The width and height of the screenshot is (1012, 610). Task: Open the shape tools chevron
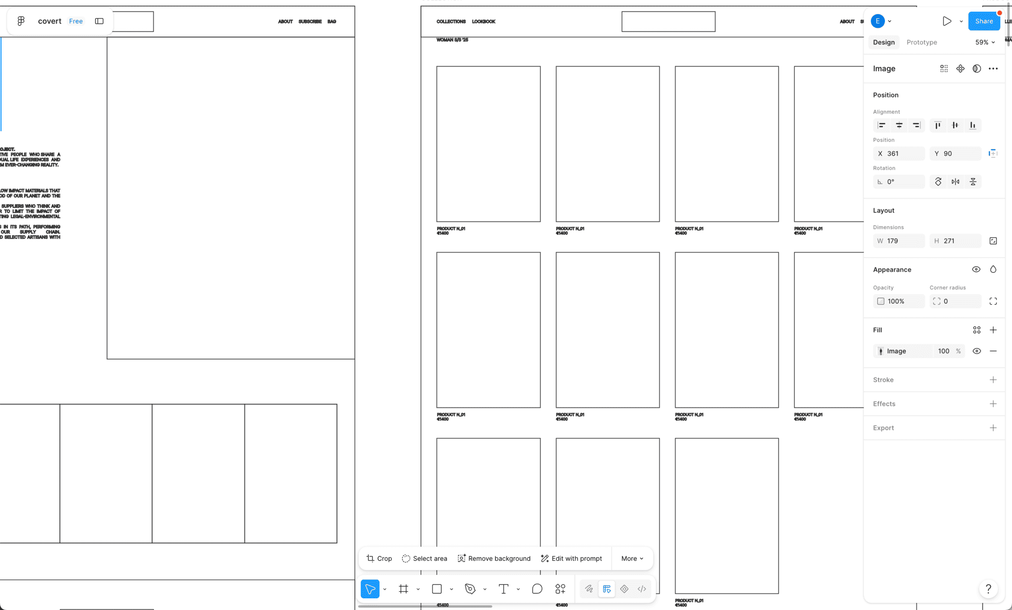point(451,589)
